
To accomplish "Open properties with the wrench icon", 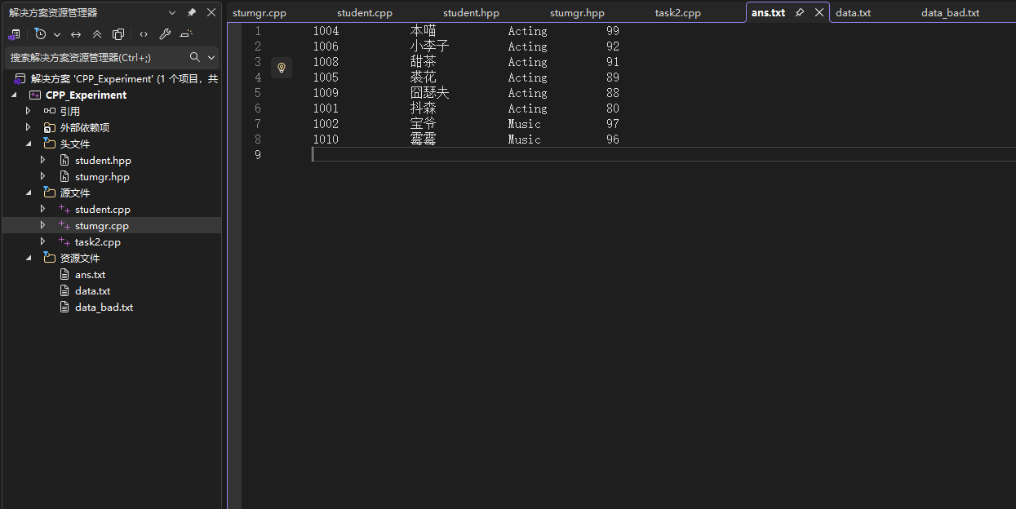I will 165,34.
